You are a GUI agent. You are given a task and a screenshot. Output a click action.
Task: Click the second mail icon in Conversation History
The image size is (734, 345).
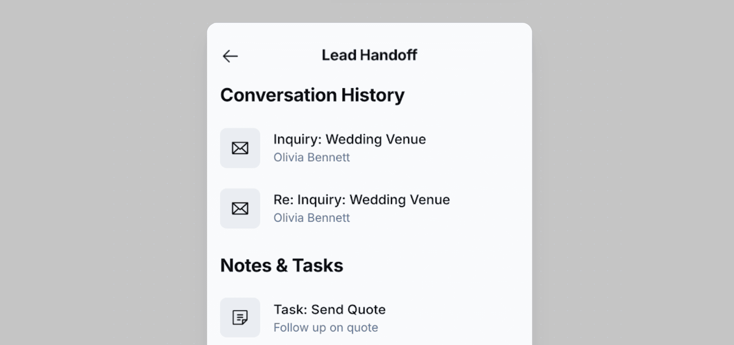[x=240, y=209]
